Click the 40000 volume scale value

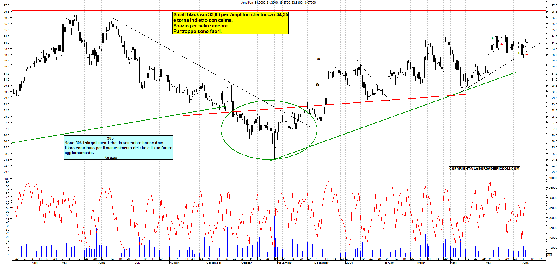pos(553,178)
